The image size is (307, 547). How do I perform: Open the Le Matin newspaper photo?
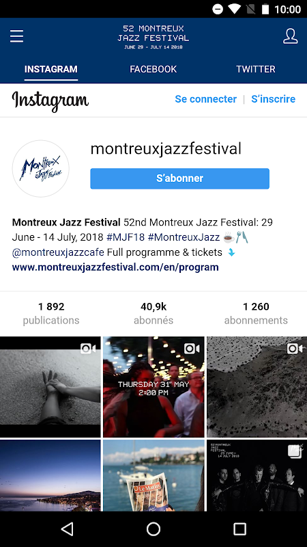tap(153, 475)
